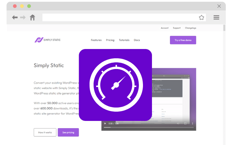
Task: Click the Simply Static heading text
Action: point(49,66)
